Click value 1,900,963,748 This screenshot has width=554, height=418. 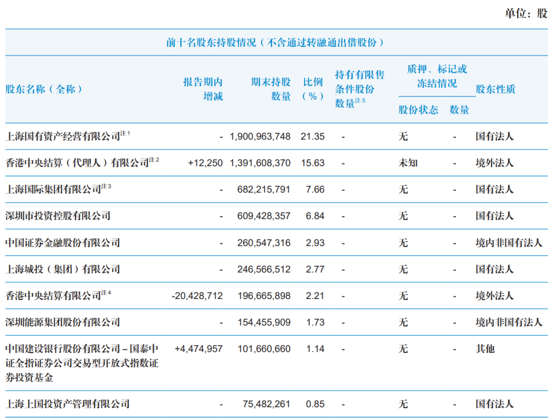[x=260, y=136]
